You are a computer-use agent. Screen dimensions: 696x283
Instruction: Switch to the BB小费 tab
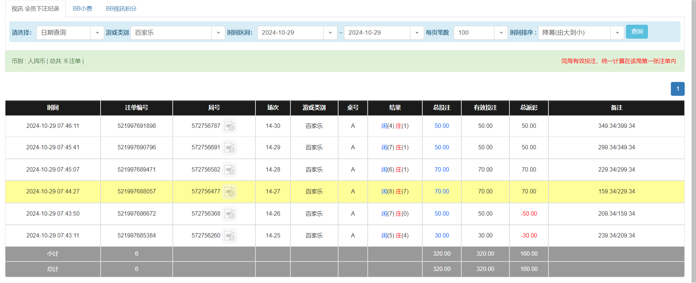click(x=82, y=8)
